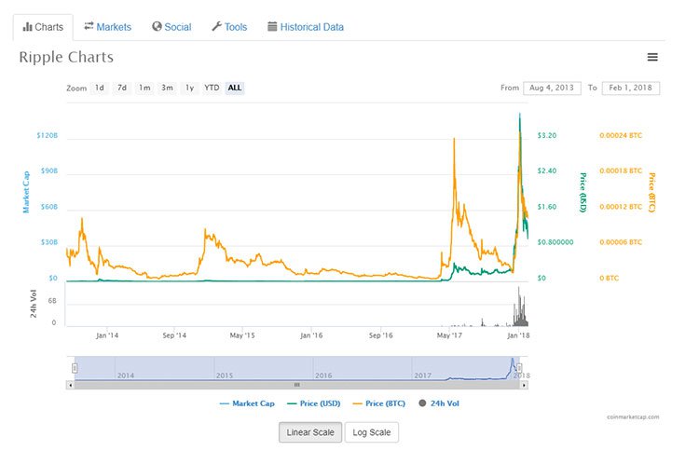Set zoom to 3m

pos(167,88)
